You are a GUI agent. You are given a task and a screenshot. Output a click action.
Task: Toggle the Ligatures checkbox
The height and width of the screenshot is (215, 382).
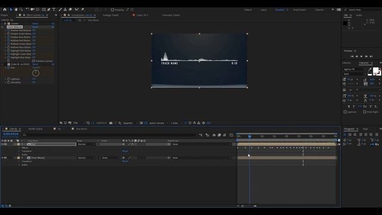pyautogui.click(x=345, y=112)
